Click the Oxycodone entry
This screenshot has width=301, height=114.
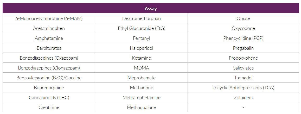[243, 28]
